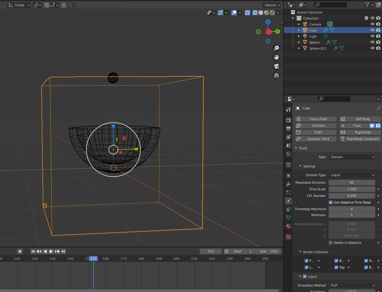The image size is (382, 292).
Task: Open the viewport Options dropdown
Action: point(272,5)
